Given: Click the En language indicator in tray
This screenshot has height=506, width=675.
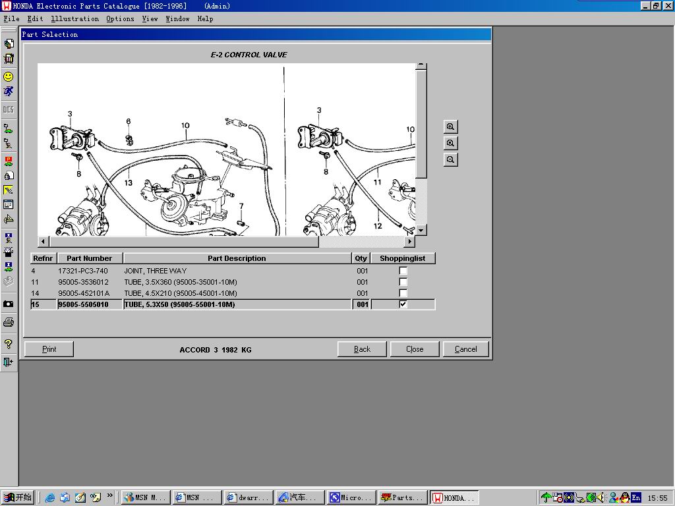Looking at the screenshot, I should pos(635,498).
